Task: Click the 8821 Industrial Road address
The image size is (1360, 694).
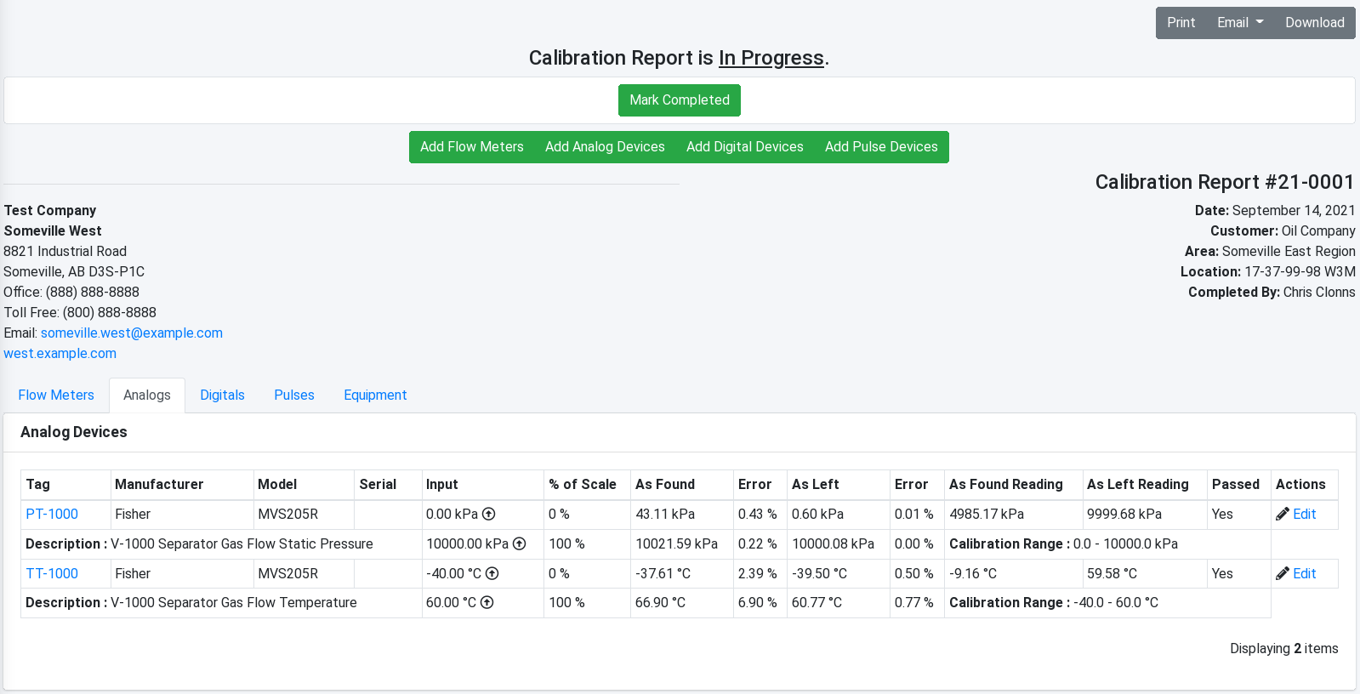Action: click(65, 252)
